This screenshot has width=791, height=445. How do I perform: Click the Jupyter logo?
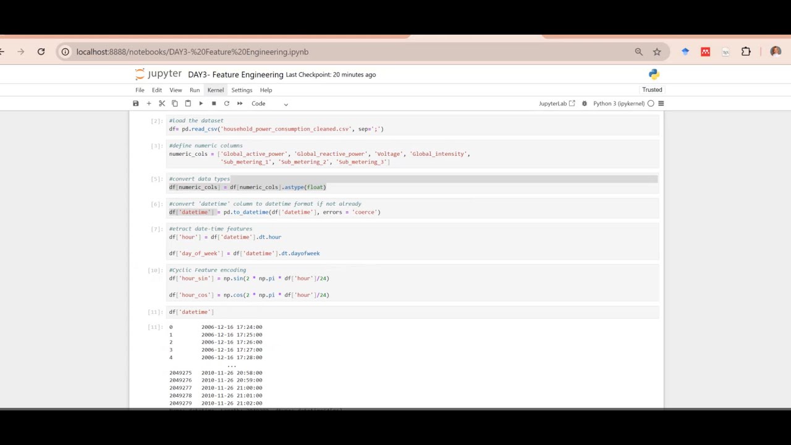pyautogui.click(x=158, y=74)
